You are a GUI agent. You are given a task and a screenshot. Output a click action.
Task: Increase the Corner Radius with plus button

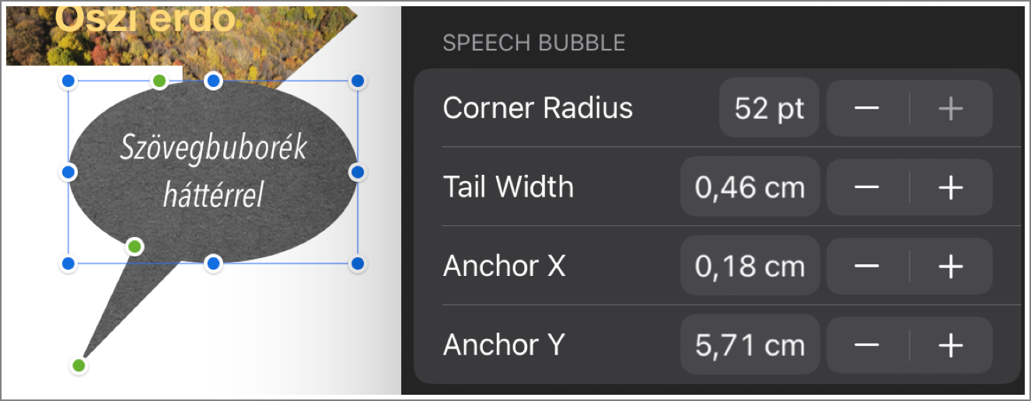point(951,109)
